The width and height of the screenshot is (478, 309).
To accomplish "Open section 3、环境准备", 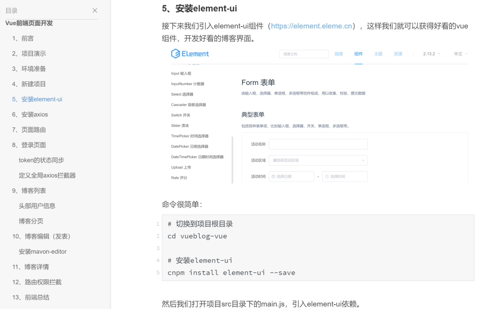I will (29, 69).
